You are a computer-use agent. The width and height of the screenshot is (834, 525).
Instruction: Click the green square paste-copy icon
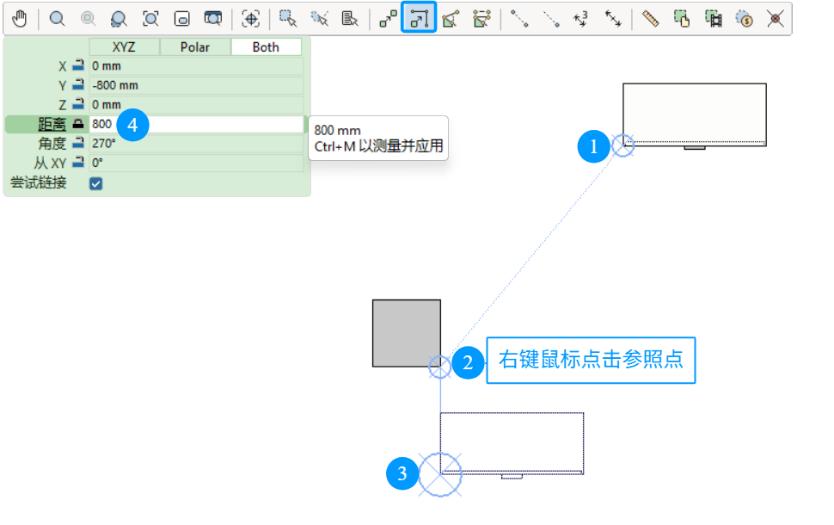click(x=682, y=19)
